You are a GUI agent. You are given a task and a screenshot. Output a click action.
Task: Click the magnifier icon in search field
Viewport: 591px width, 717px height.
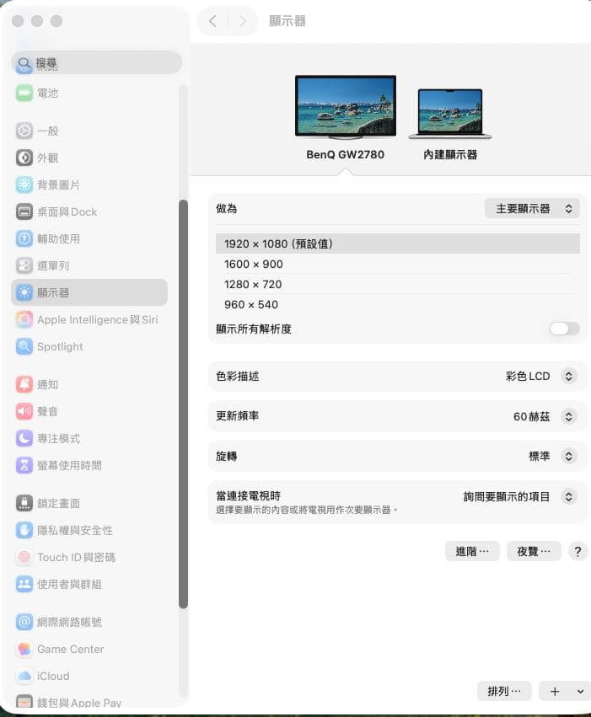click(24, 63)
